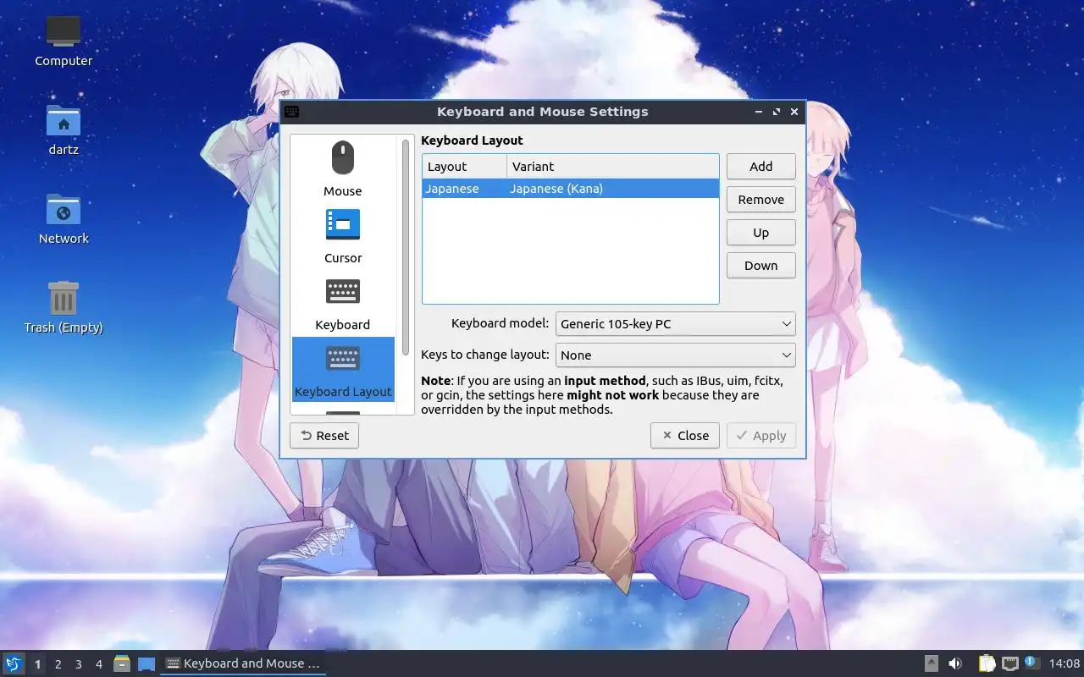The image size is (1084, 677).
Task: Click the keyboard icon in the title bar
Action: [x=291, y=112]
